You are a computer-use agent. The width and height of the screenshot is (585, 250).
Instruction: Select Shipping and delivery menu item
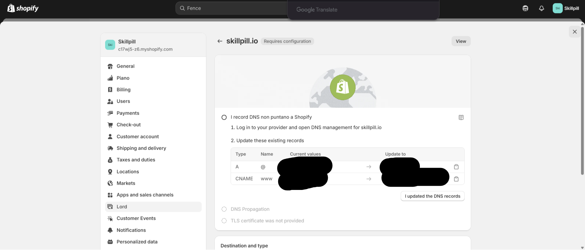coord(153,148)
